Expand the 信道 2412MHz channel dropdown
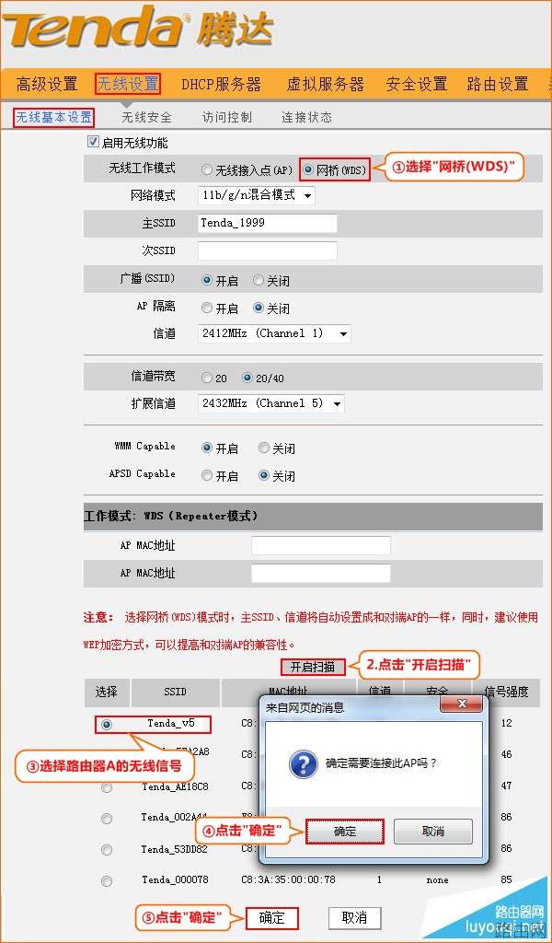 click(x=274, y=333)
